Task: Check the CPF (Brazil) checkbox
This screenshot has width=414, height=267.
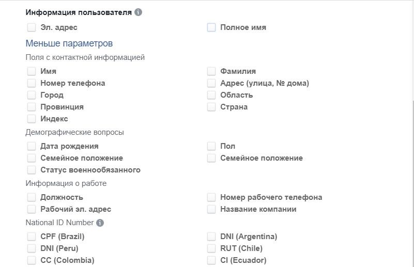Action: [x=32, y=237]
